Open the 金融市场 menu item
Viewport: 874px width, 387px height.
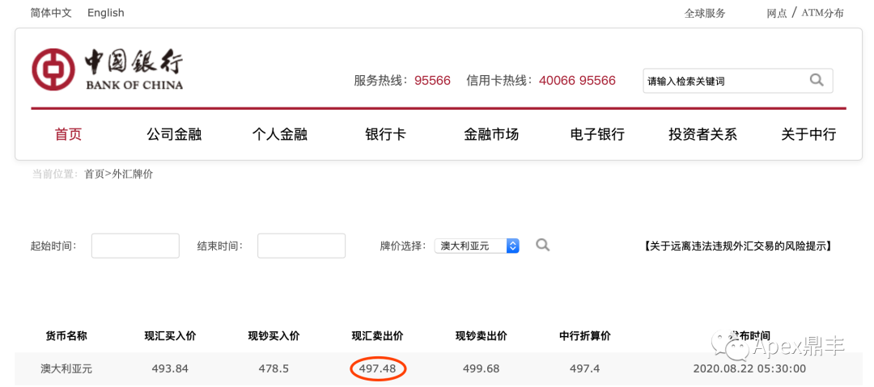491,134
